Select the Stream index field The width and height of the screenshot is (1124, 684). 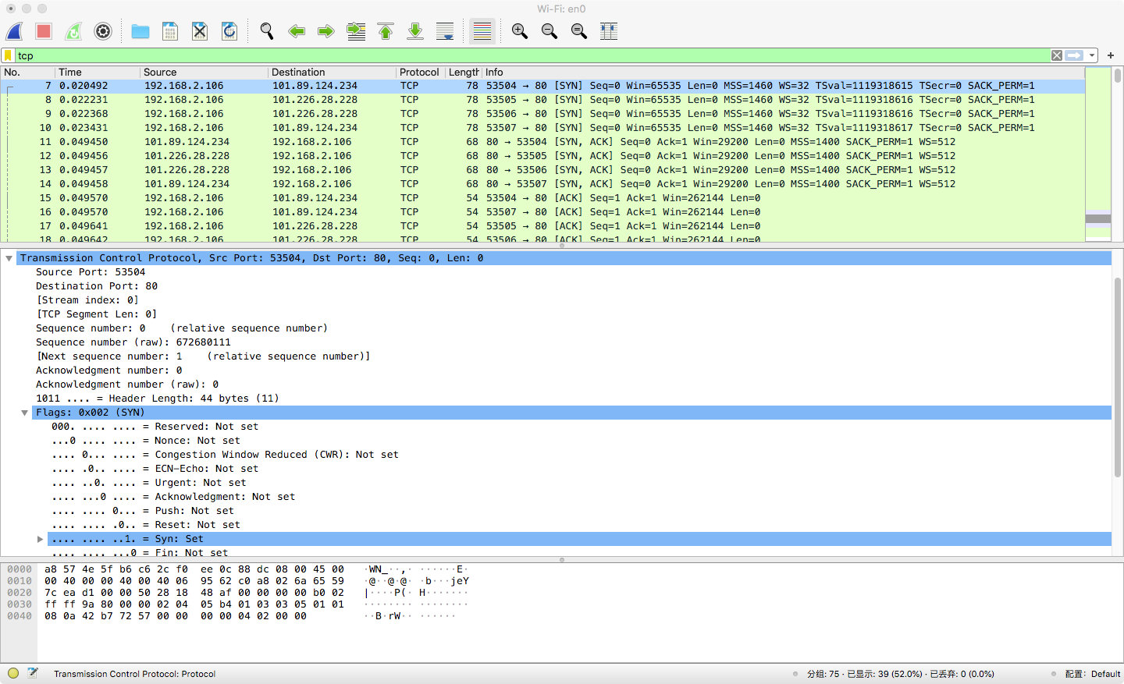tap(87, 300)
